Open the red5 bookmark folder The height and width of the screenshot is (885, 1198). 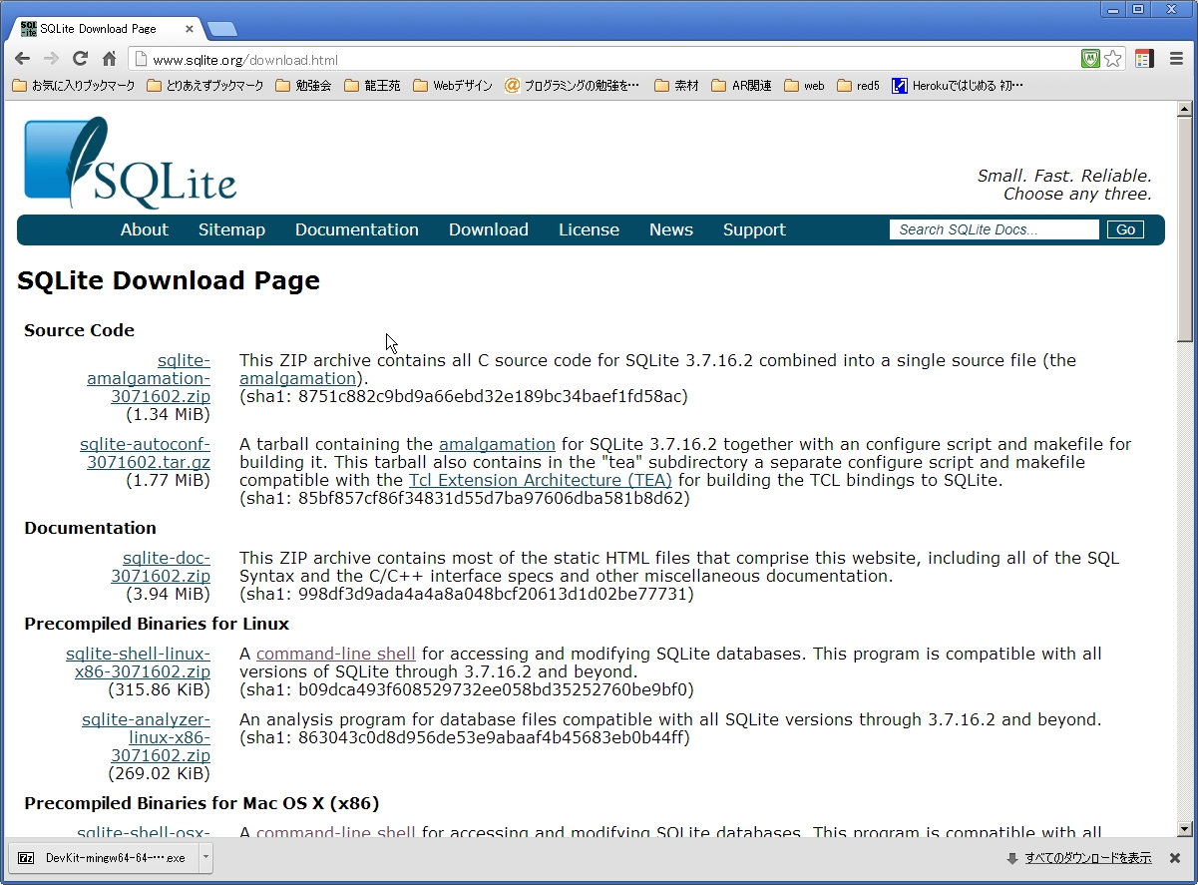(858, 86)
